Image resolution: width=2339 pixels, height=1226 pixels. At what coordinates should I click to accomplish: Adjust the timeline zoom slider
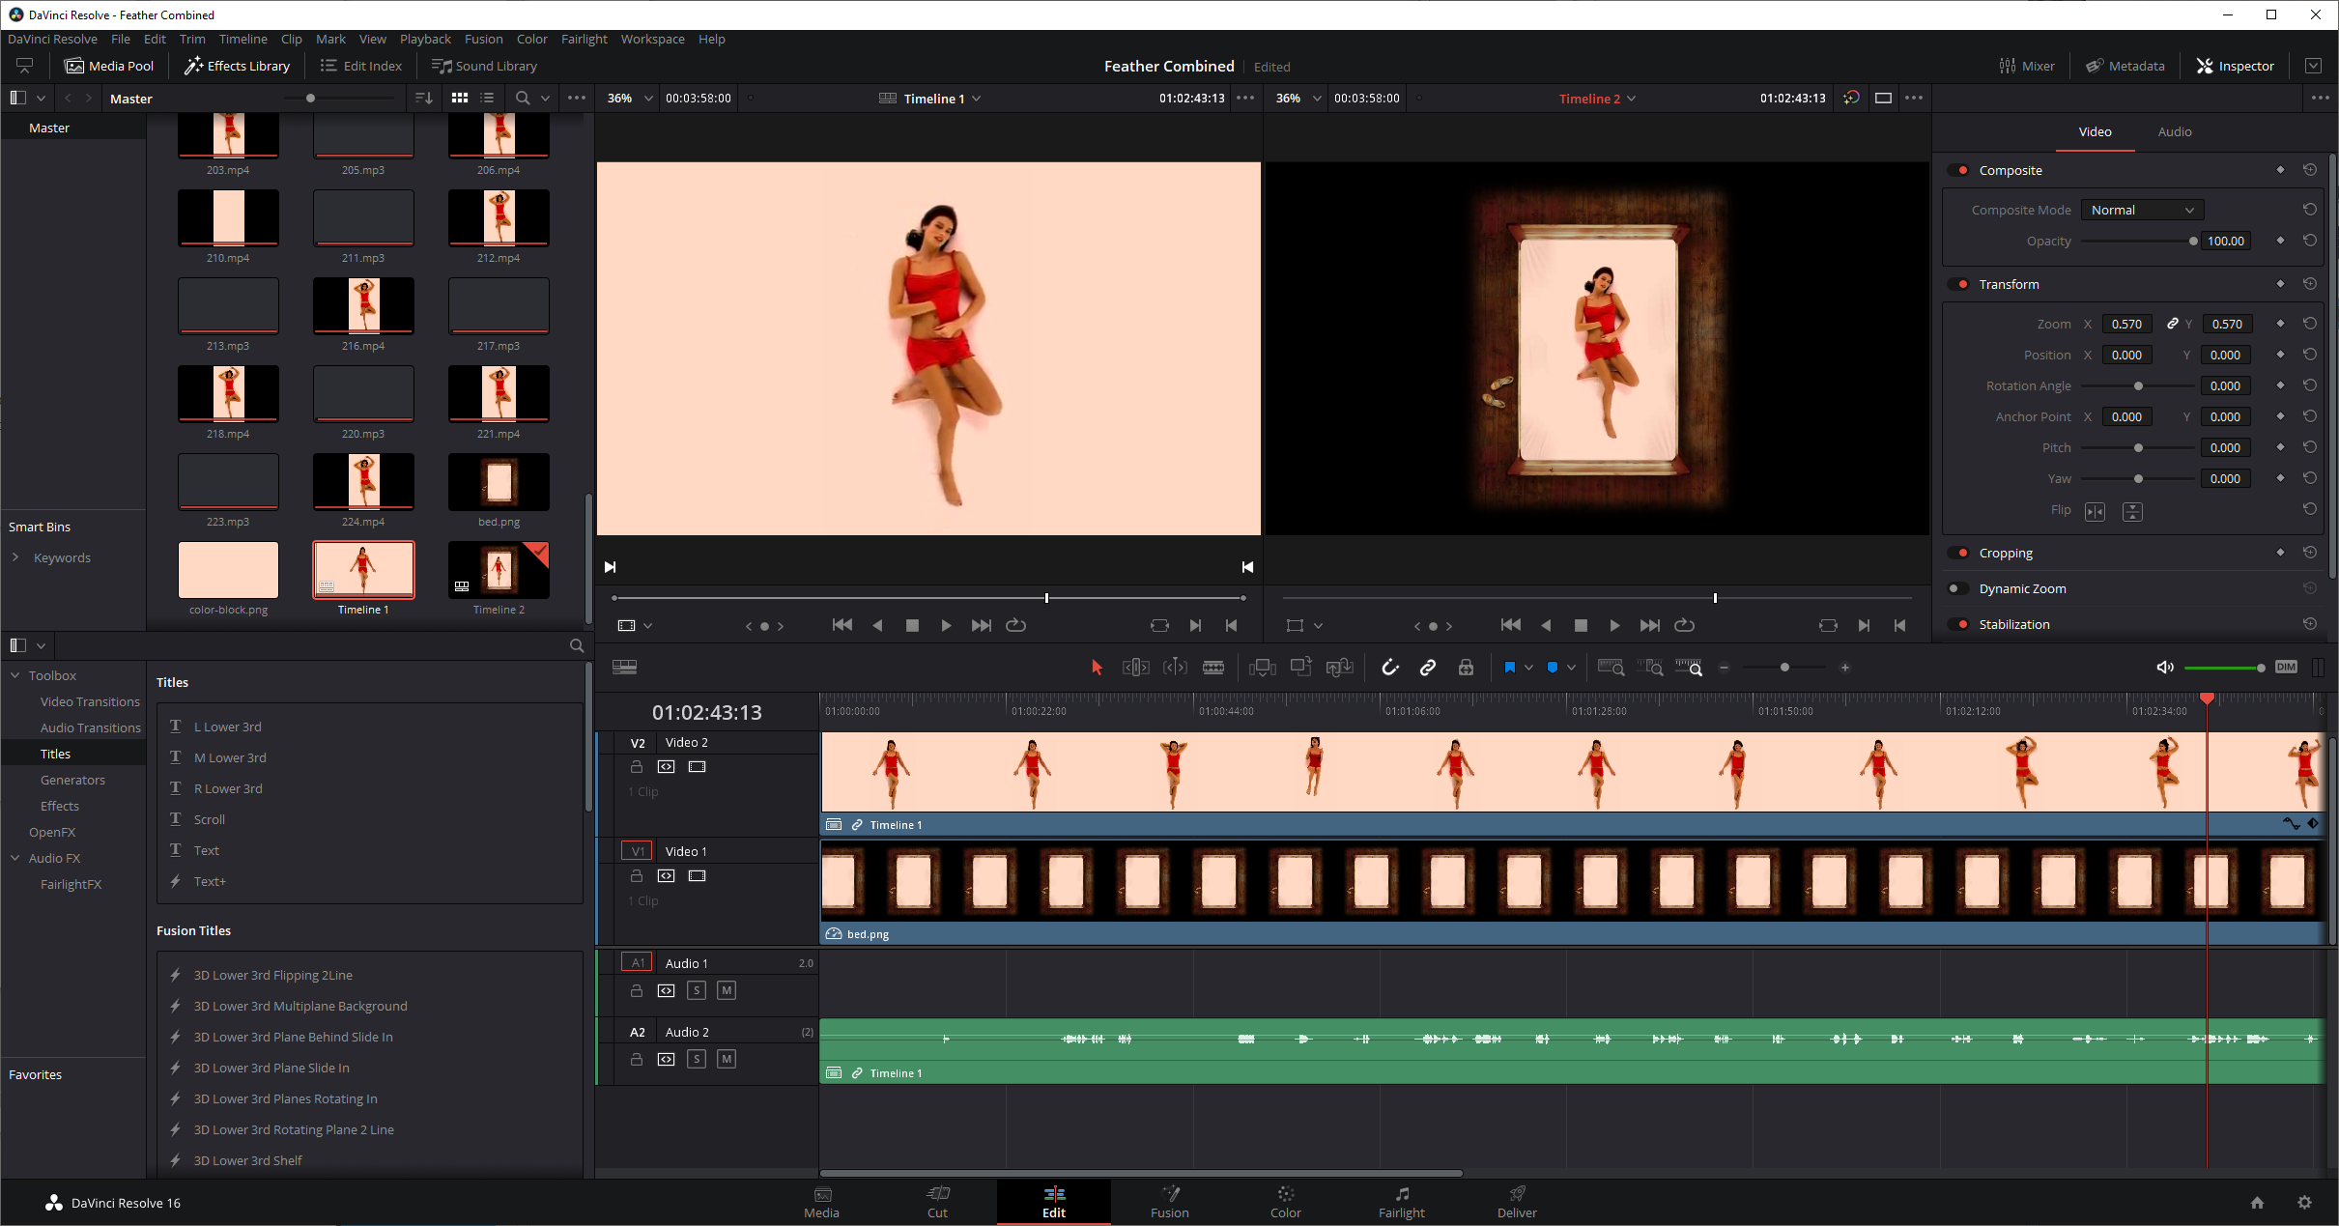pyautogui.click(x=1784, y=668)
